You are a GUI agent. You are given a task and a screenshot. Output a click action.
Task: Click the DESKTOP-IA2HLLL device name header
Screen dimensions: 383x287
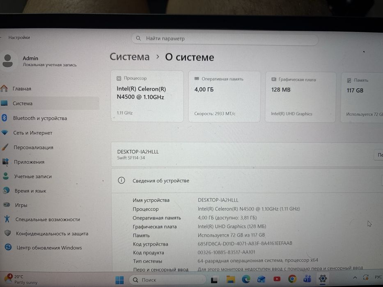tap(138, 152)
